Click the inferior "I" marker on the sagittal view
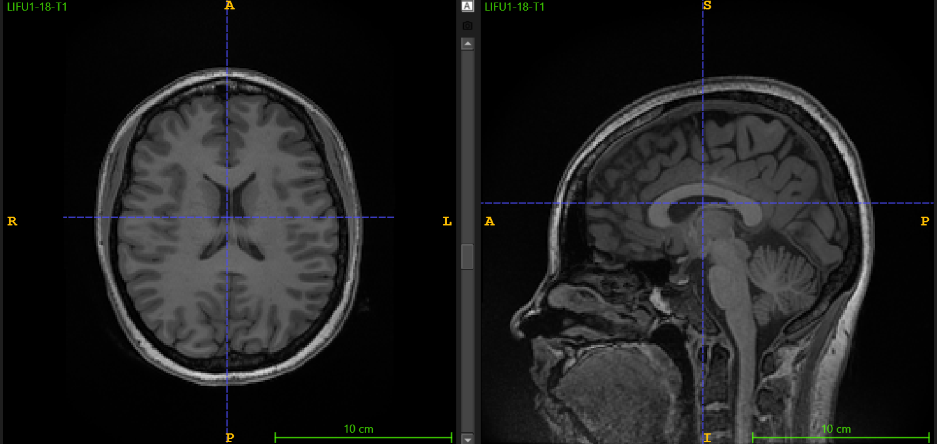937x444 pixels. coord(707,438)
